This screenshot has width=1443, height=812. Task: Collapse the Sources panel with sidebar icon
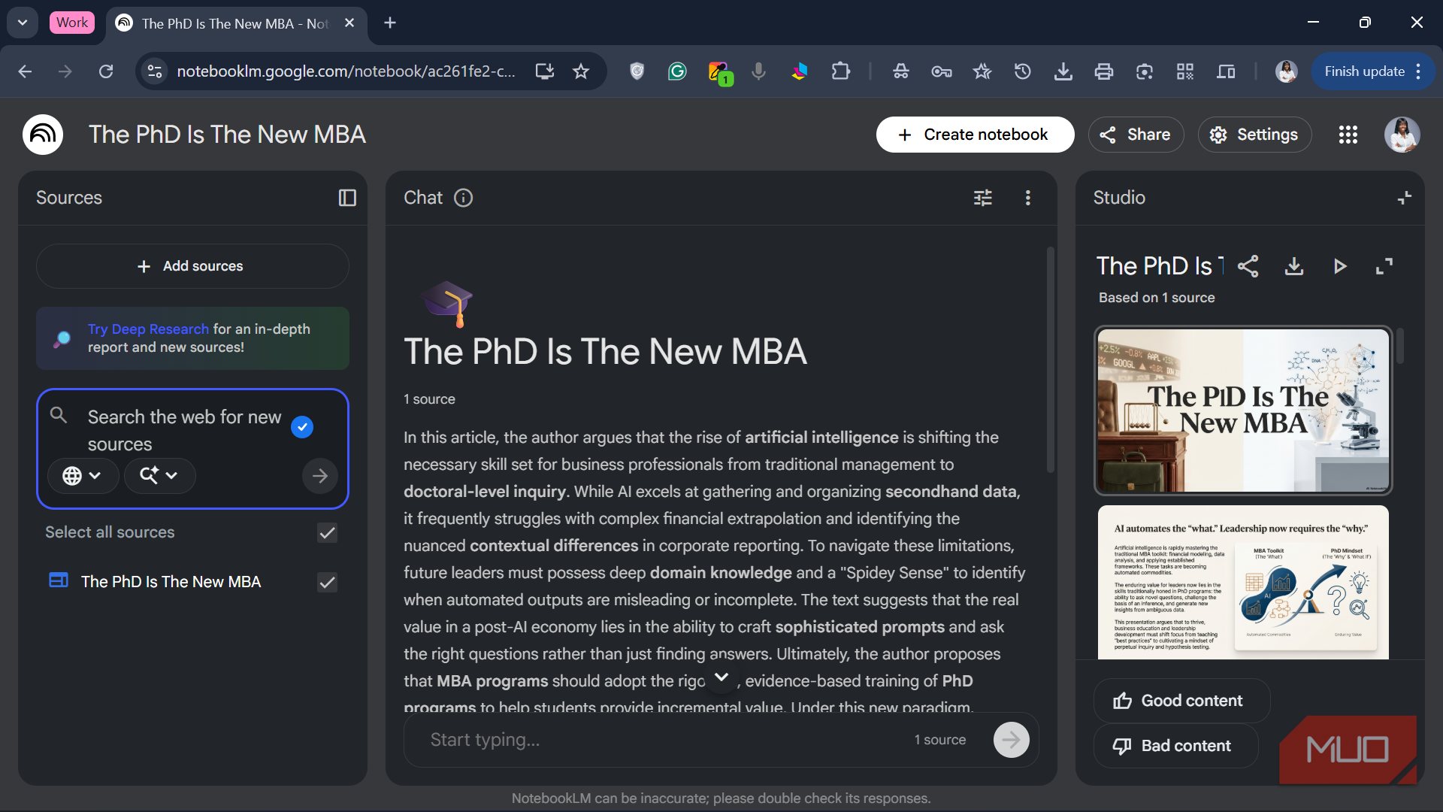[x=347, y=198]
